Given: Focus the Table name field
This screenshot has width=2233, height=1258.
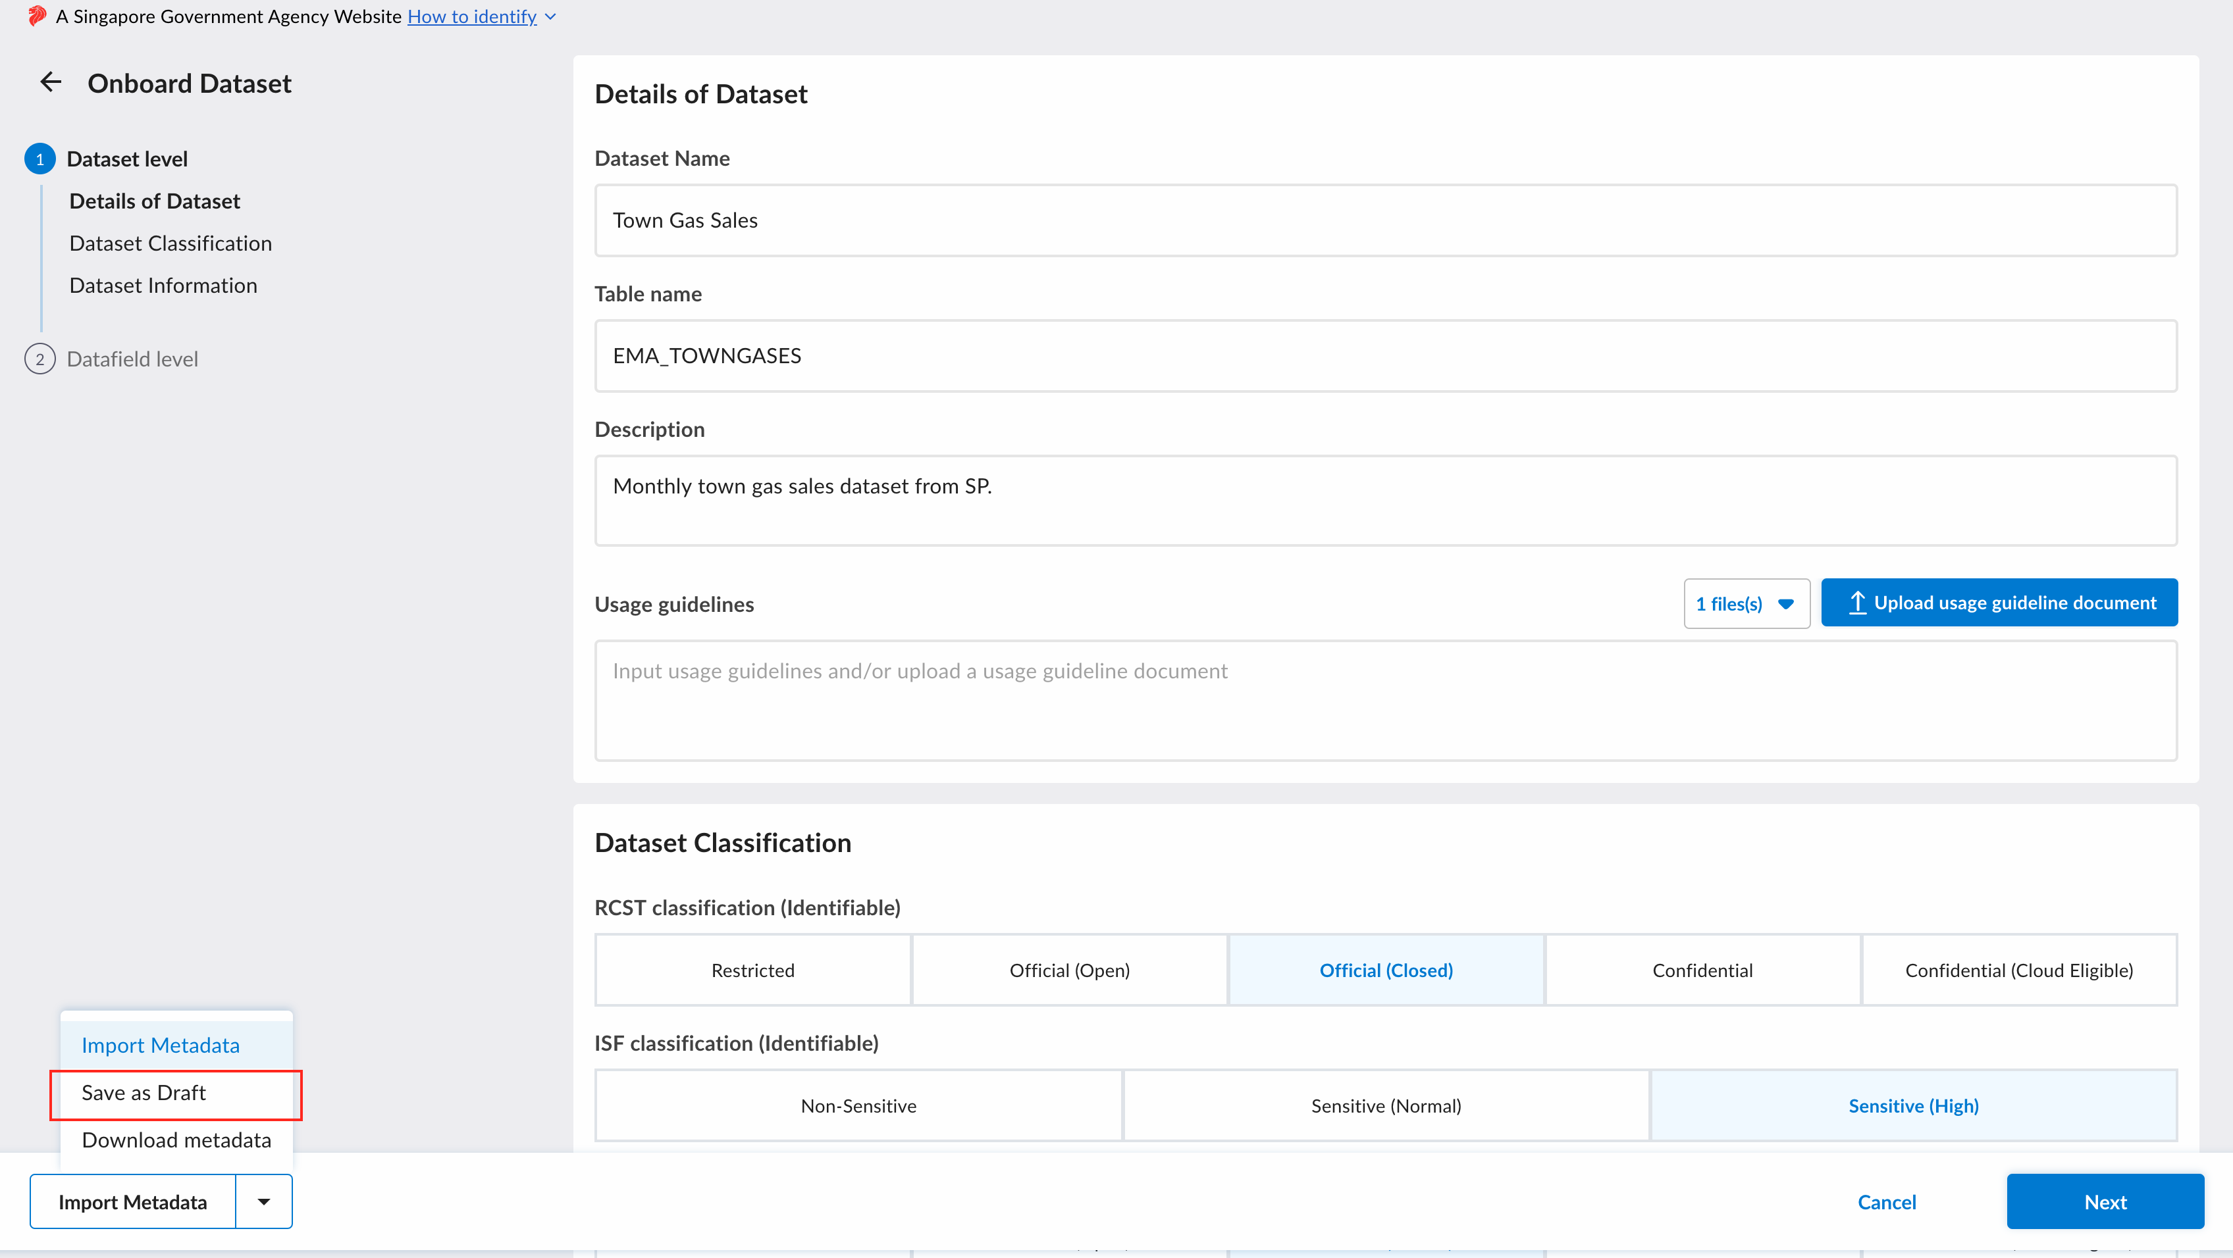Looking at the screenshot, I should click(x=1385, y=355).
